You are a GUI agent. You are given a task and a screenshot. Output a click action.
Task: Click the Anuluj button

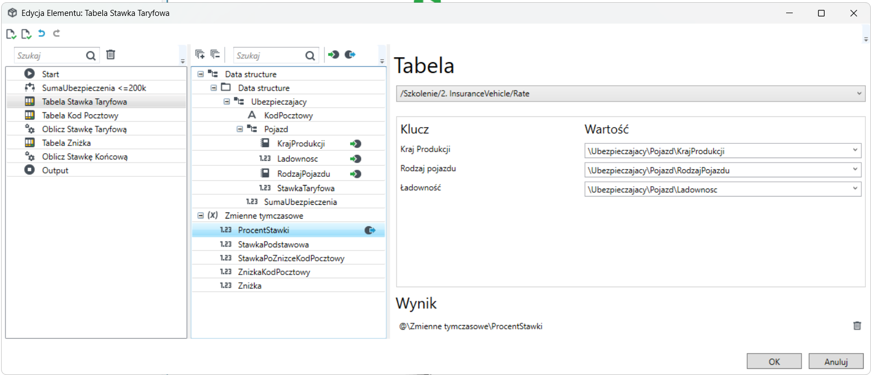[x=836, y=361]
